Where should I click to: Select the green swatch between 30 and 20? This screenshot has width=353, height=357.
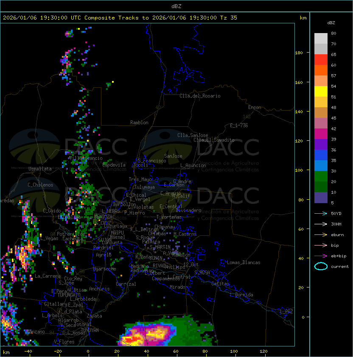coord(321,176)
